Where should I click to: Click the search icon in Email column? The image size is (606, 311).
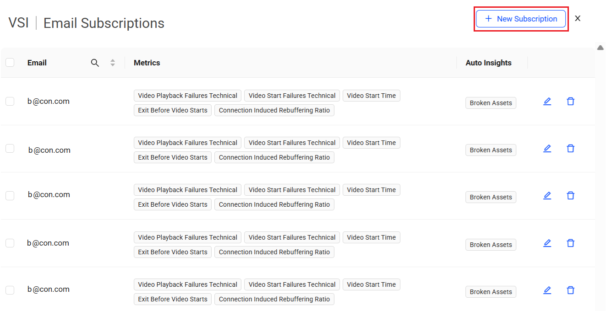95,63
